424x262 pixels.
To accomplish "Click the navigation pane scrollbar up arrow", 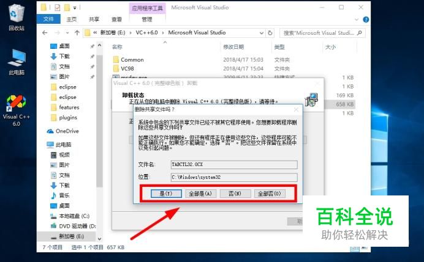I will tap(99, 46).
